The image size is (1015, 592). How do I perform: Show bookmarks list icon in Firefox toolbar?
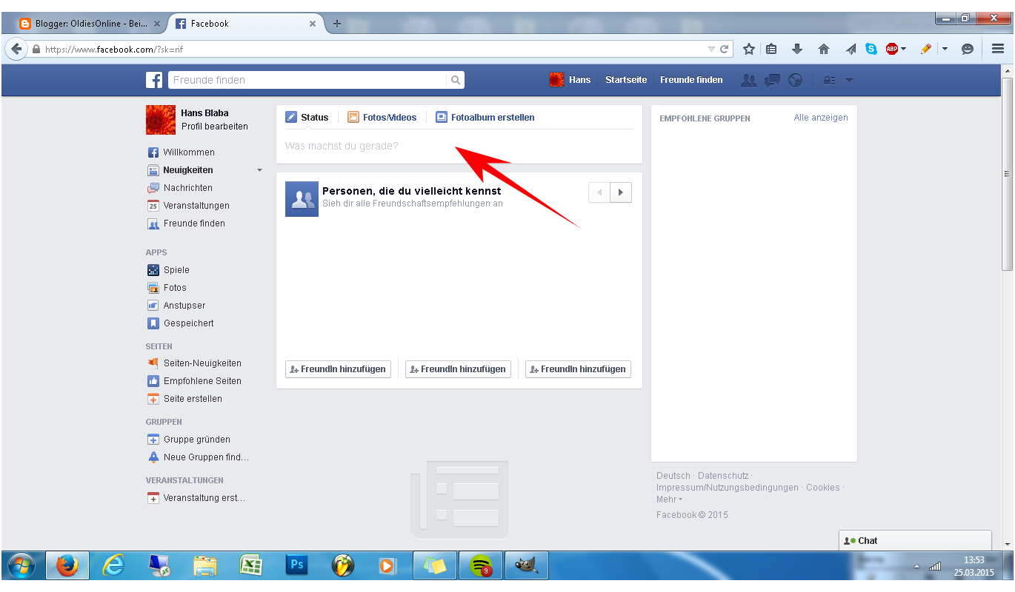pos(771,49)
